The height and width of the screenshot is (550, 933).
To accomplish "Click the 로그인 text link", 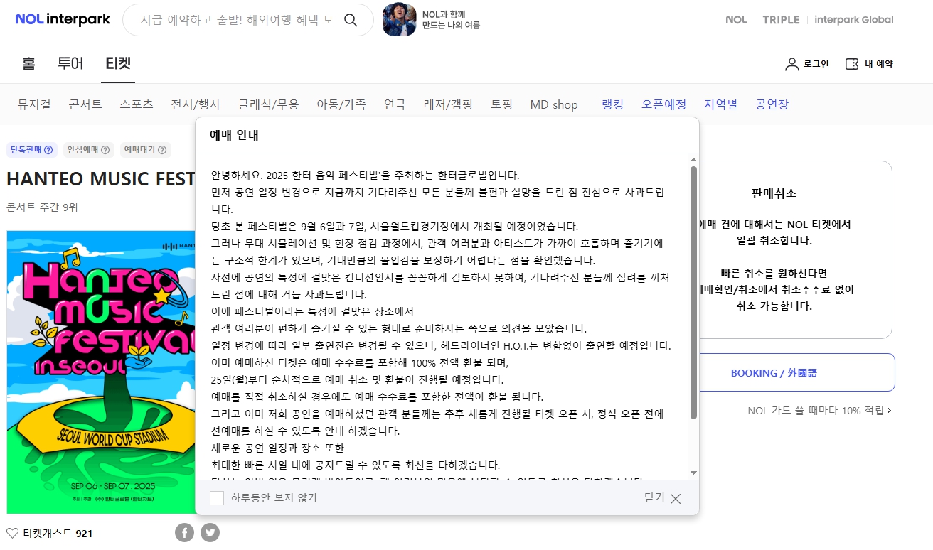I will point(816,64).
